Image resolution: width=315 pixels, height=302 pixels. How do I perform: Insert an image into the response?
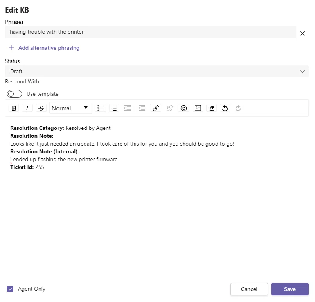(x=198, y=108)
